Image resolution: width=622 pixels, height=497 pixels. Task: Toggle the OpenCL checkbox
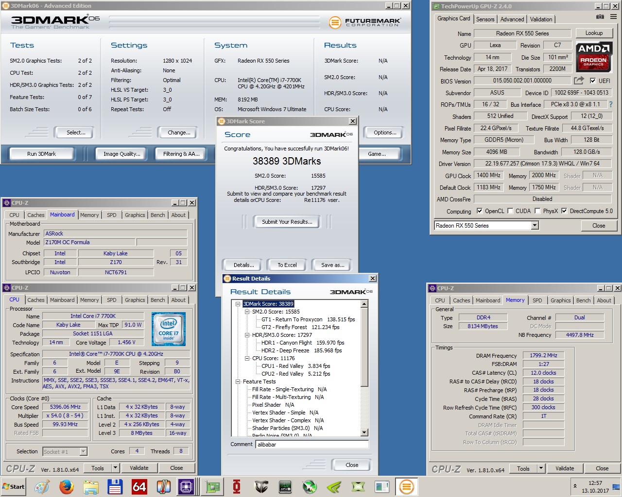(x=480, y=211)
